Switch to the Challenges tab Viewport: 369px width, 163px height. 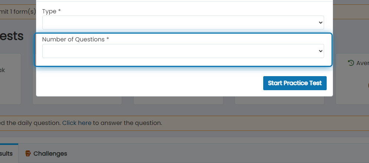(x=46, y=153)
